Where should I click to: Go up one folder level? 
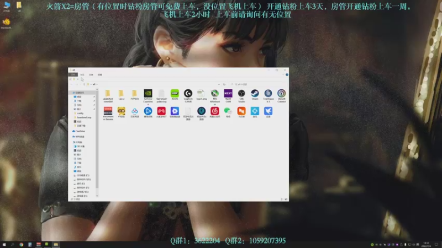(x=84, y=84)
